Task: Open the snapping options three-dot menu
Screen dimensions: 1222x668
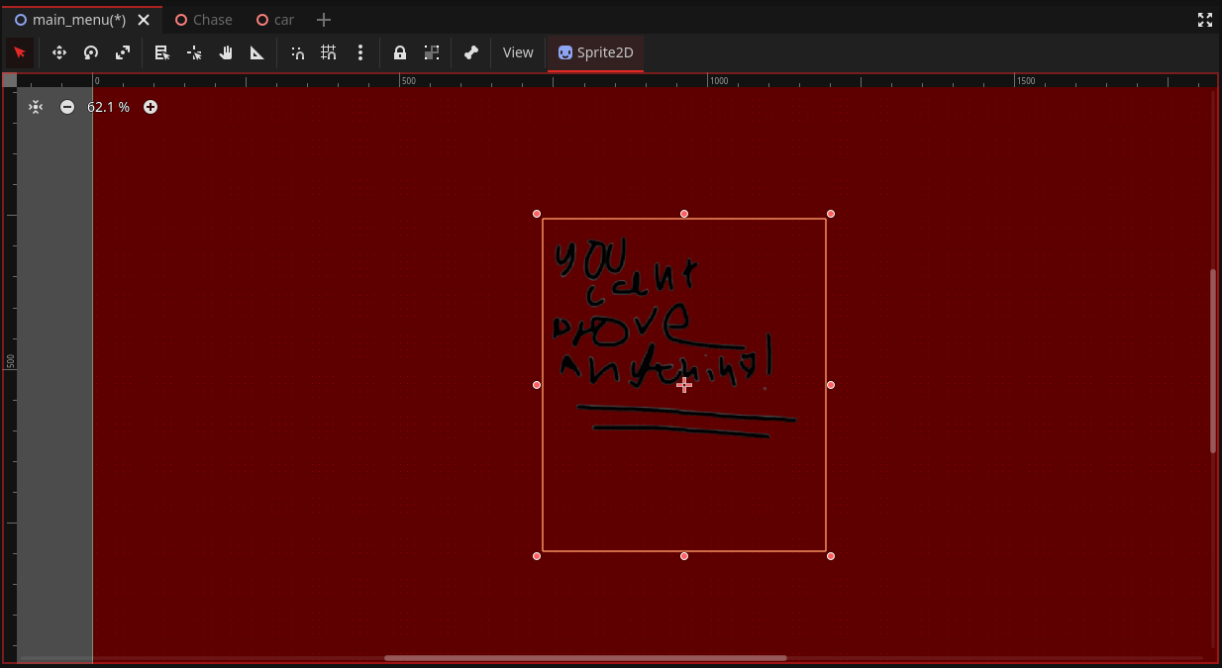Action: (x=360, y=52)
